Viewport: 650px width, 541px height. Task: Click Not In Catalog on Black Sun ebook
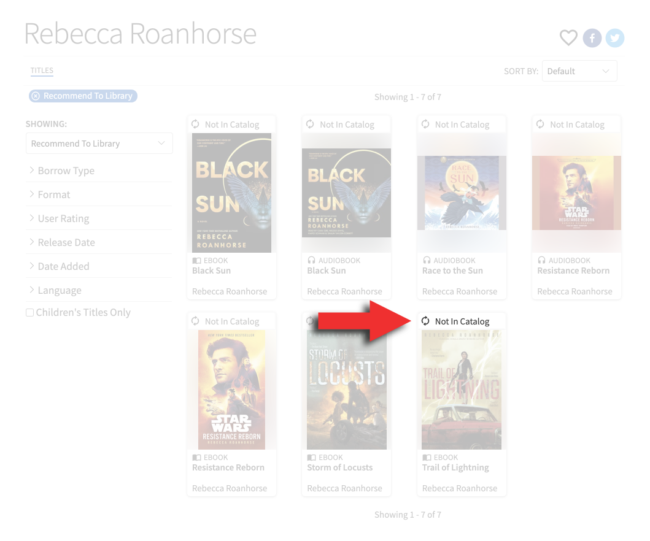coord(225,125)
